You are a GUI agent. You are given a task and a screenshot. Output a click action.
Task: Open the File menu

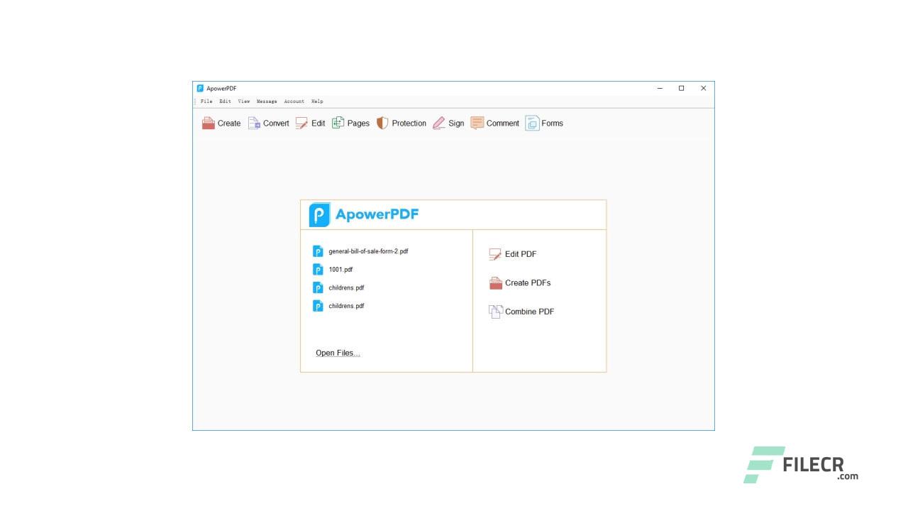[206, 101]
